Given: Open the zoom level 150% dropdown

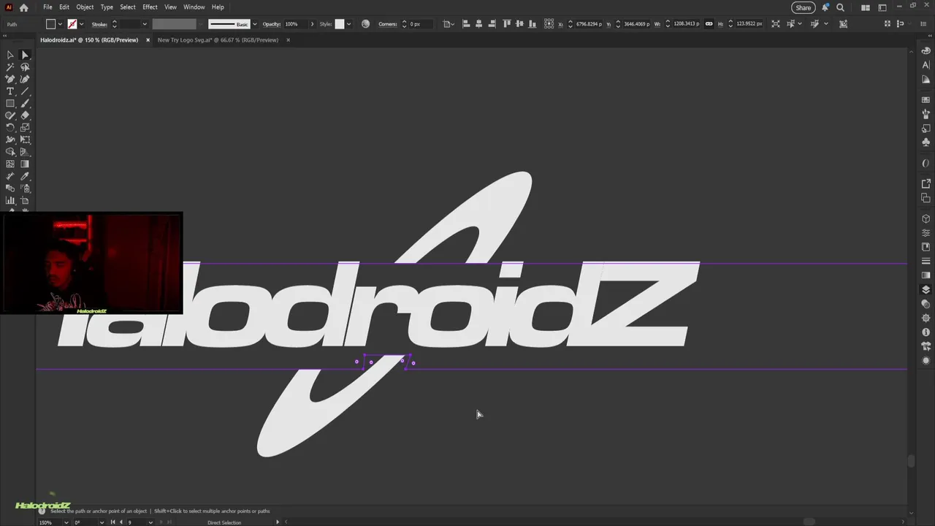Looking at the screenshot, I should [x=68, y=522].
